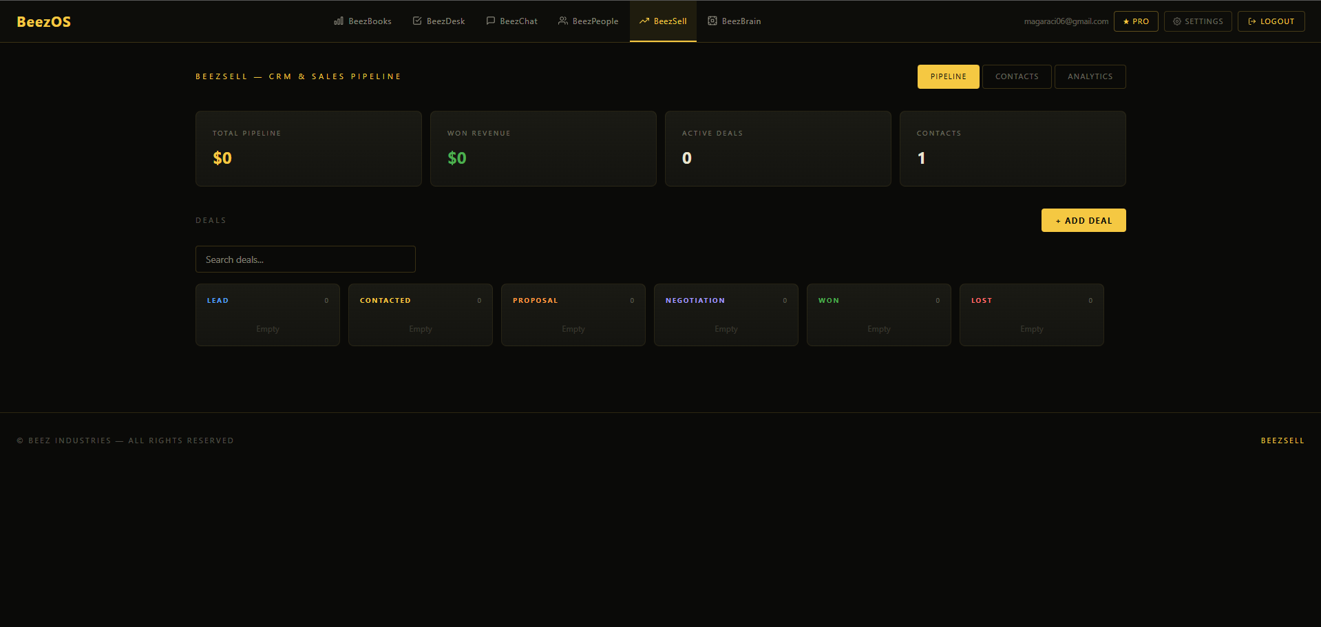This screenshot has height=627, width=1321.
Task: Click the BeezDesk checkbox icon
Action: [417, 21]
